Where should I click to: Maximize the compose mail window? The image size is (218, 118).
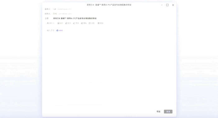(x=168, y=5)
